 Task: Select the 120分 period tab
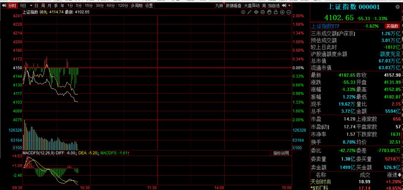coord(123,5)
